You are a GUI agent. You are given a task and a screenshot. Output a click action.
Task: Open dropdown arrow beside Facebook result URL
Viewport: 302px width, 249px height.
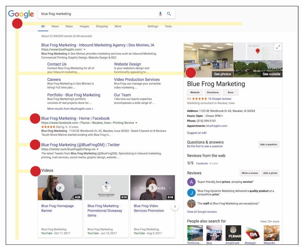pyautogui.click(x=136, y=123)
